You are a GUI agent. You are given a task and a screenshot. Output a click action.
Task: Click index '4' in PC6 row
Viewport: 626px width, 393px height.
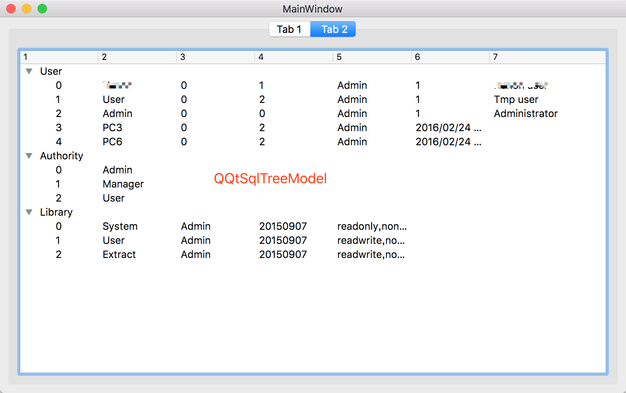point(59,142)
